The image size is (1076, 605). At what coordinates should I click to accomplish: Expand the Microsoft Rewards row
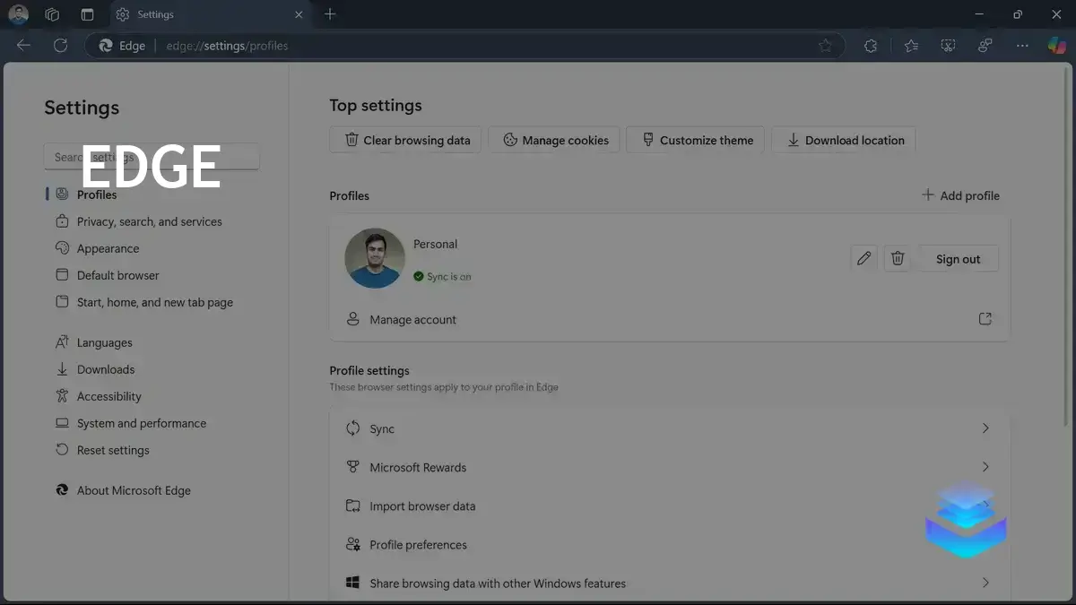point(668,467)
